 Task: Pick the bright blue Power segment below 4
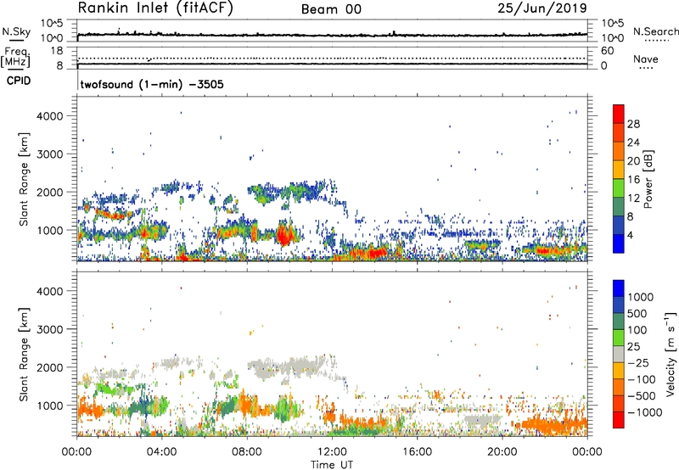tap(619, 243)
